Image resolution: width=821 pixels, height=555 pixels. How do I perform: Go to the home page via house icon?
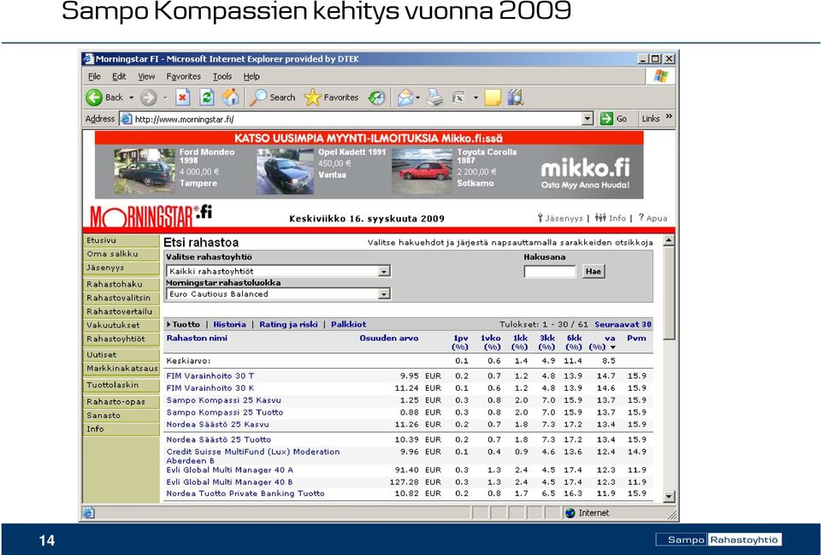click(230, 97)
